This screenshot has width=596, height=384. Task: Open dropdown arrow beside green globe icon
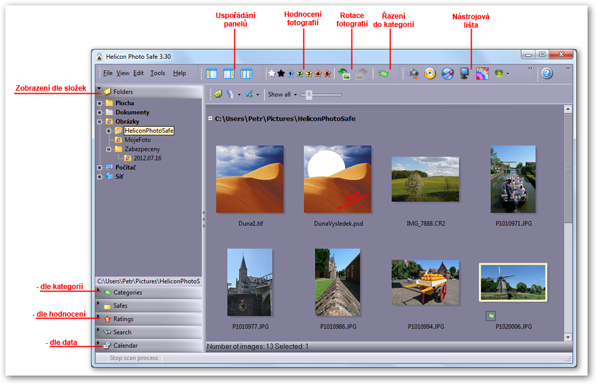point(508,74)
